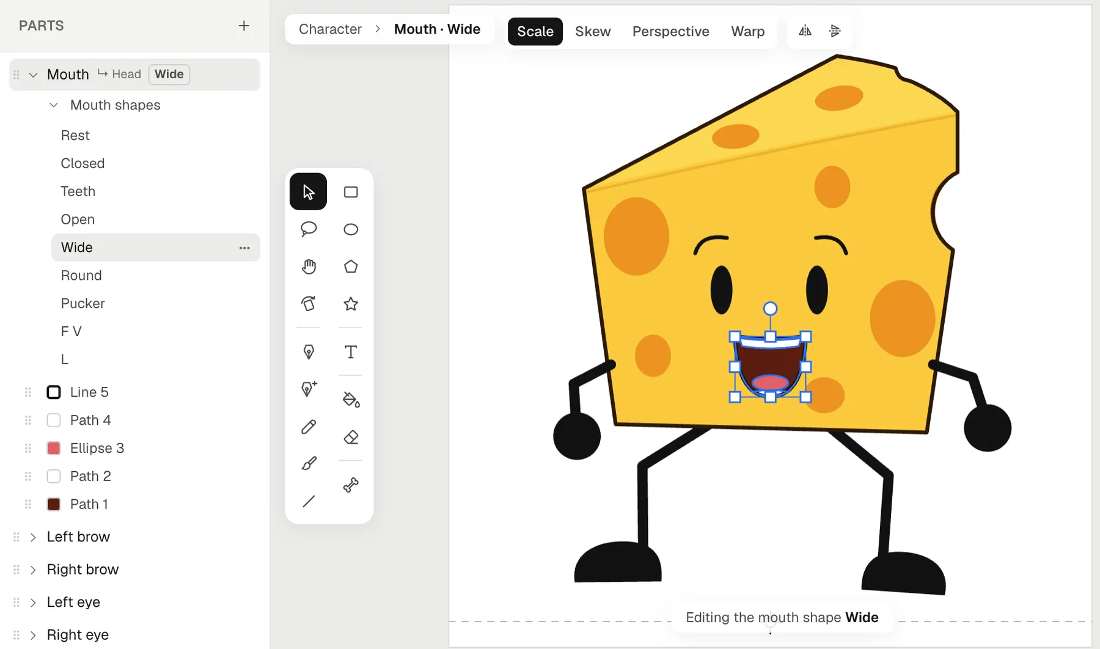Image resolution: width=1100 pixels, height=649 pixels.
Task: Click the flip vertical icon
Action: [835, 31]
